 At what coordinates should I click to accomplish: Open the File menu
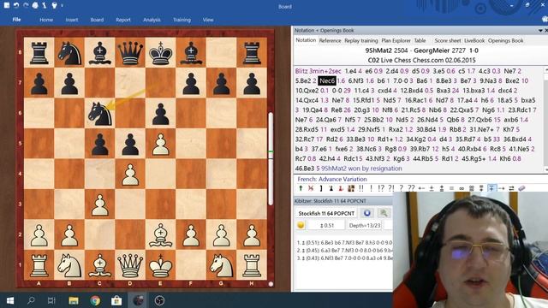[x=16, y=20]
